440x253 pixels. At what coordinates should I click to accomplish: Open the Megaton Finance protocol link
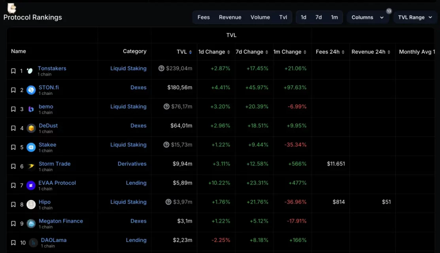(x=60, y=221)
